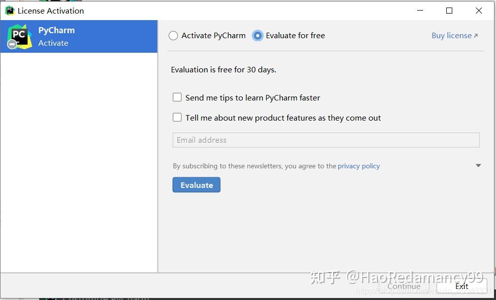Click the Exit button
The width and height of the screenshot is (496, 300).
pos(461,286)
